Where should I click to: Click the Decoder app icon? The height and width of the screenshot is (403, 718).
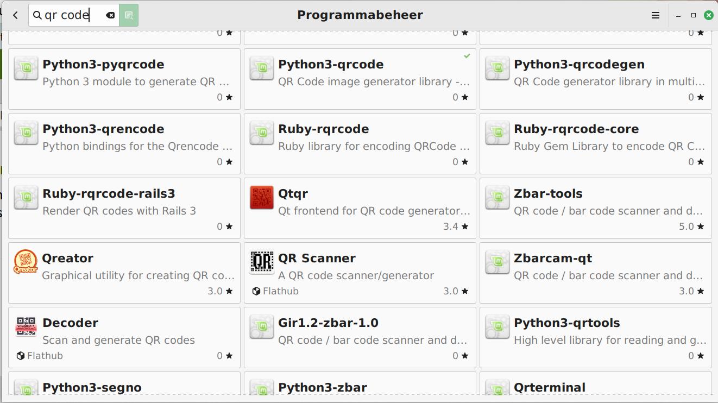pos(26,327)
